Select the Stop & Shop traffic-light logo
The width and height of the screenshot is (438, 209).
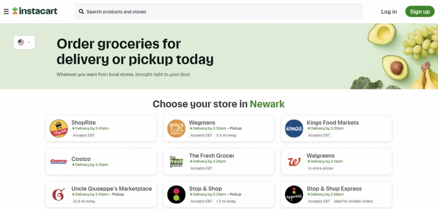(x=176, y=194)
